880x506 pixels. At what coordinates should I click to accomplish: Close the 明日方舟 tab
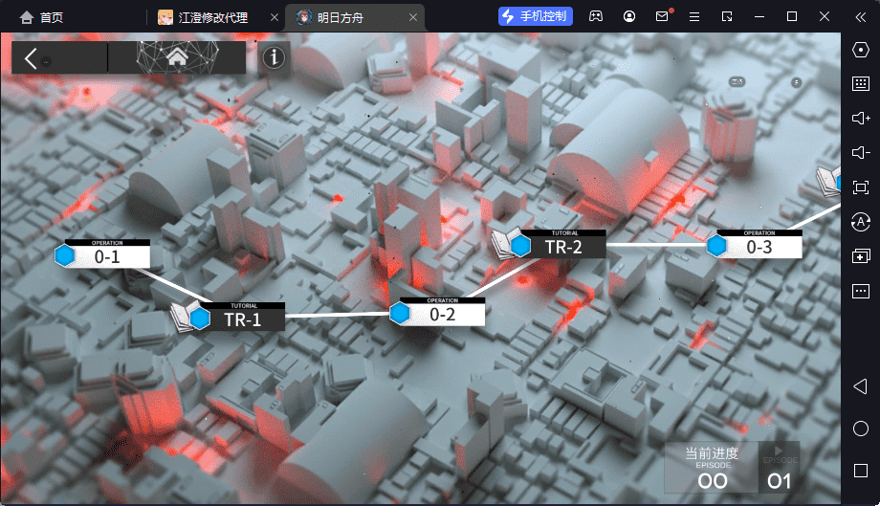[413, 17]
